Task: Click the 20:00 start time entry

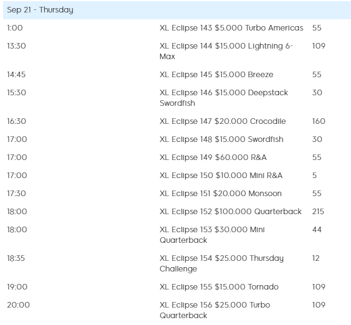Action: [x=18, y=305]
